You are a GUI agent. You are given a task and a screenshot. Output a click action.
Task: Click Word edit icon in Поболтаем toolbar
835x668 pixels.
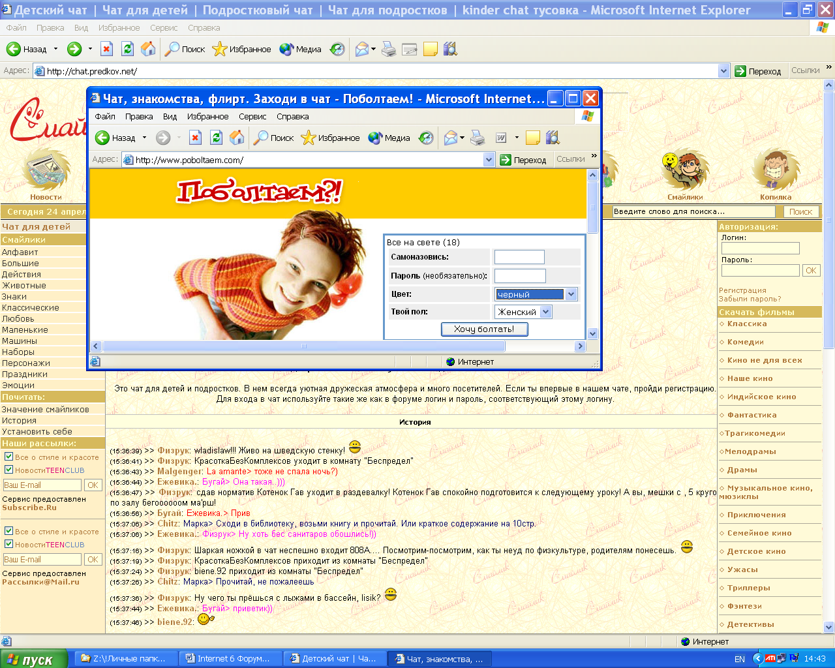pos(501,138)
